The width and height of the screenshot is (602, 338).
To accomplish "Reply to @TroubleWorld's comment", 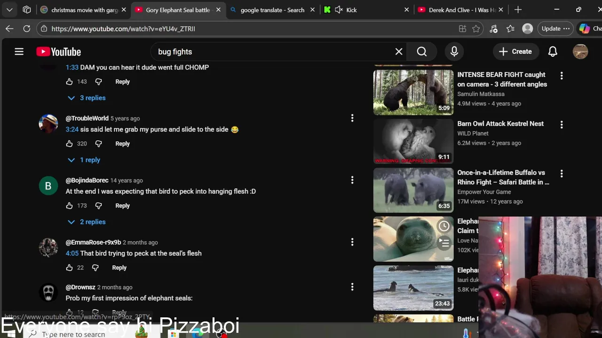I will point(122,144).
